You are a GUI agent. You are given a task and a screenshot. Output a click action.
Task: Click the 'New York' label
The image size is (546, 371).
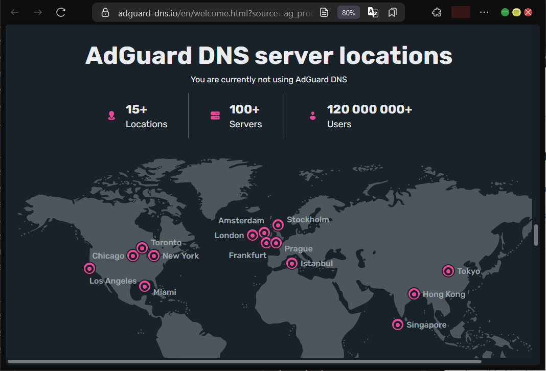pyautogui.click(x=181, y=256)
